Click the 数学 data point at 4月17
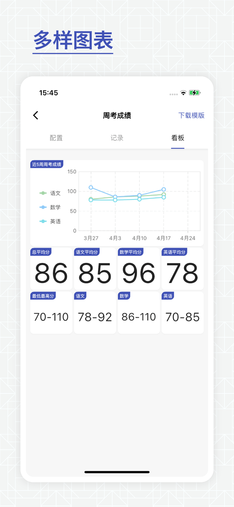Screen dimensions: 234x507 163,189
